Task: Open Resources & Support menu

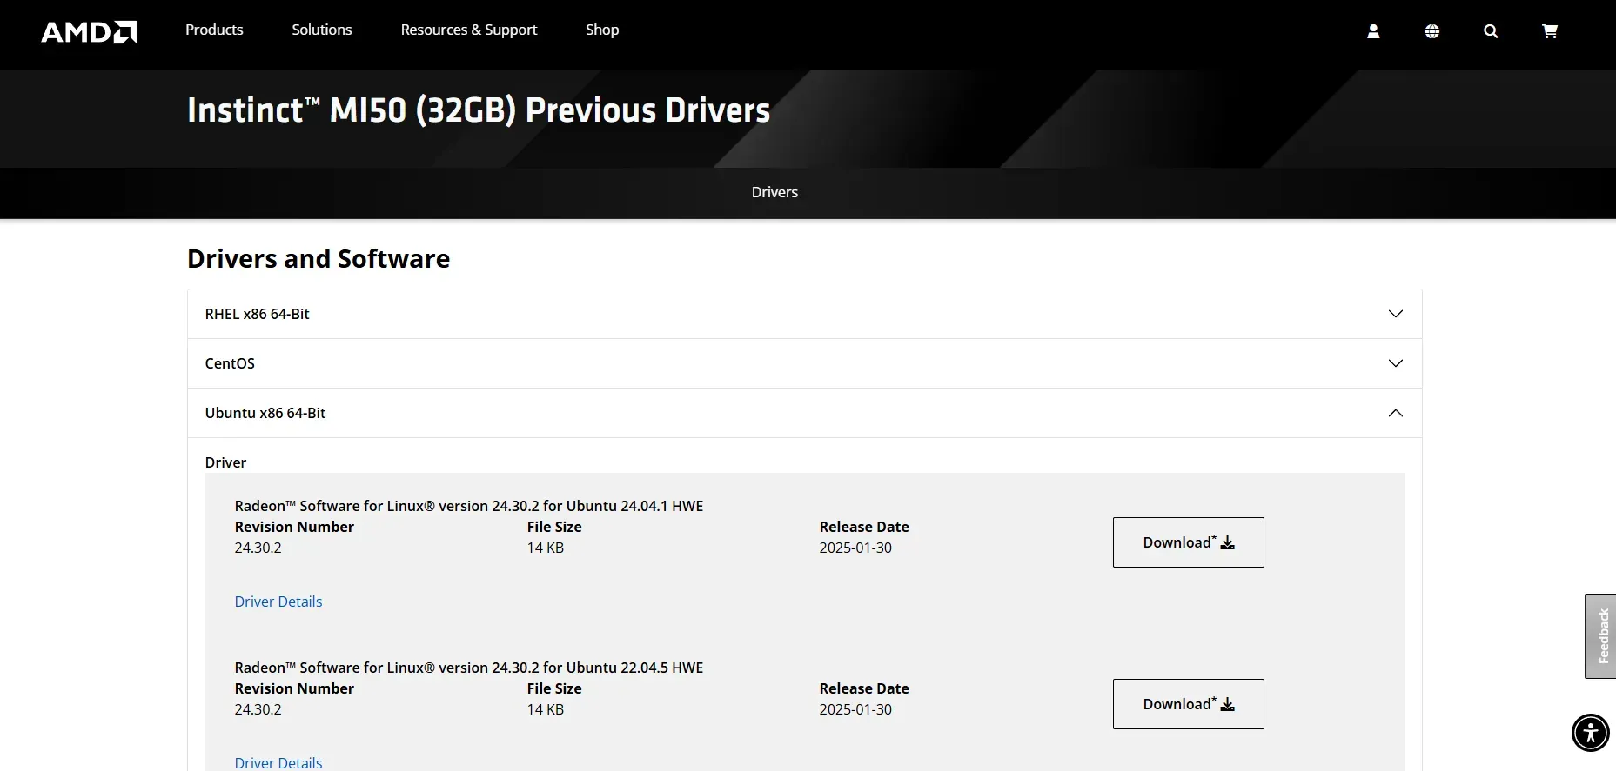Action: pyautogui.click(x=469, y=30)
